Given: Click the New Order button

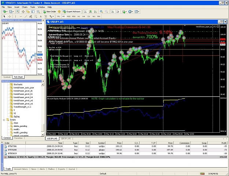Looking at the screenshot, I should point(49,12).
